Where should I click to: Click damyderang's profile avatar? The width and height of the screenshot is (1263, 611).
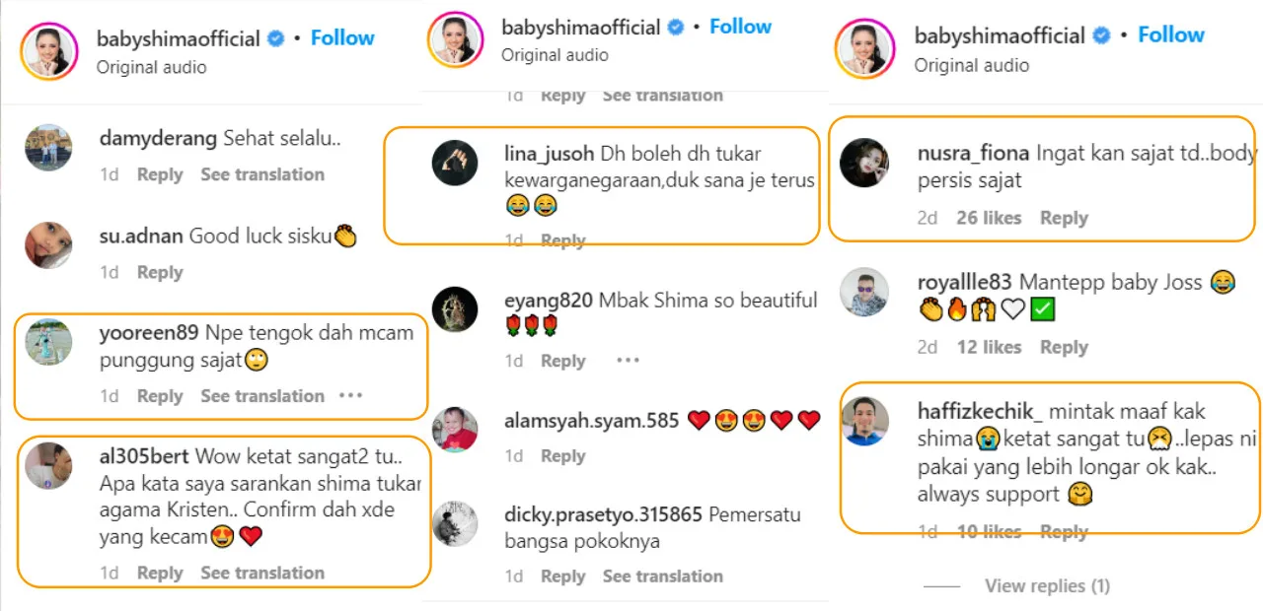click(48, 148)
